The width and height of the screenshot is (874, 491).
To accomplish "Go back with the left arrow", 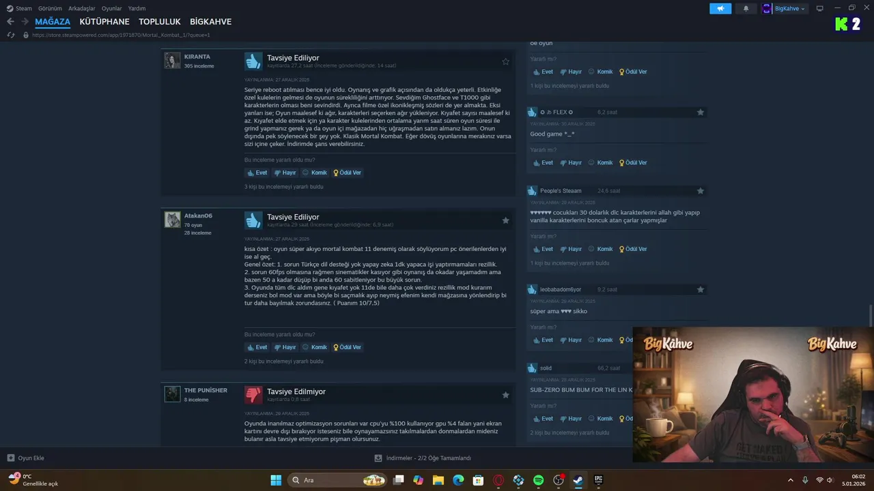I will (x=10, y=22).
